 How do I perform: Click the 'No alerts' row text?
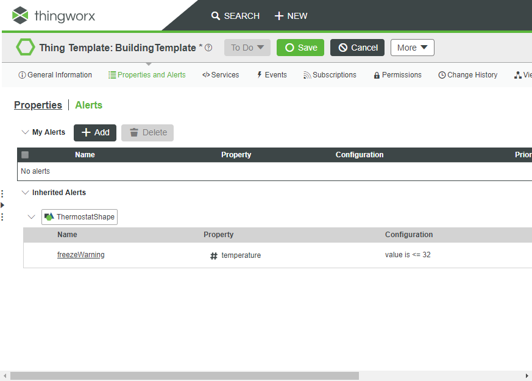(35, 171)
